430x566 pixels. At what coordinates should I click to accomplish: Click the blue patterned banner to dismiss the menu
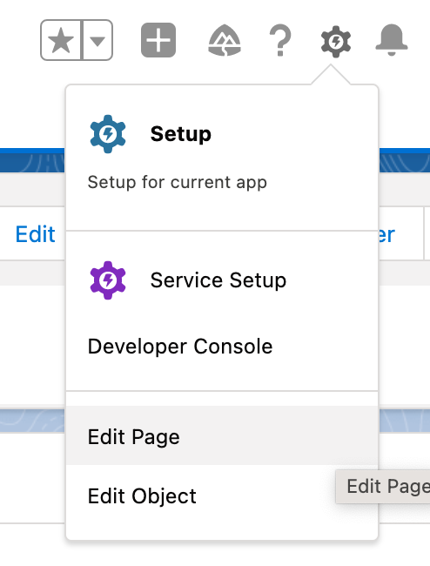[x=32, y=160]
